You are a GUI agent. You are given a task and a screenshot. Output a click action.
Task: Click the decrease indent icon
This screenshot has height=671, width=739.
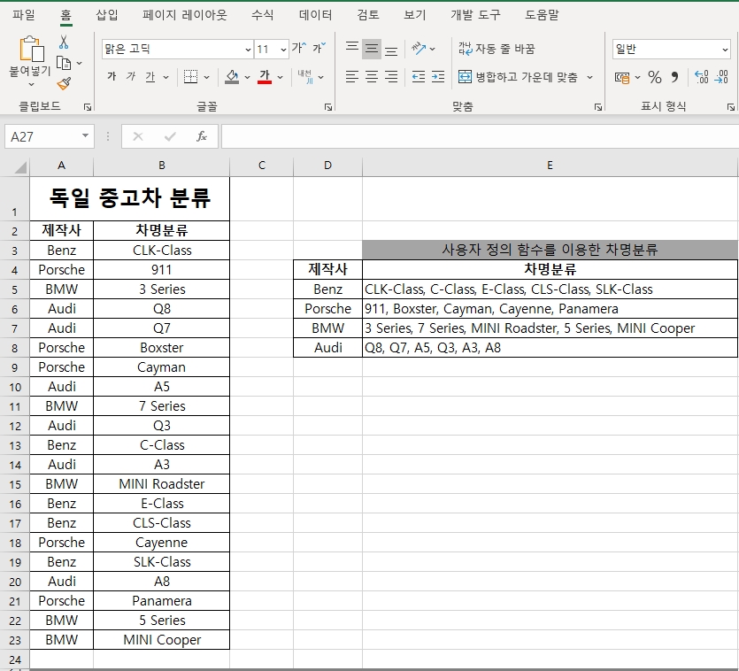tap(418, 76)
